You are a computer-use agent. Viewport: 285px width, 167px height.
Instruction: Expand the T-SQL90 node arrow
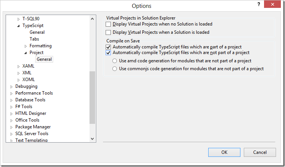(x=19, y=19)
